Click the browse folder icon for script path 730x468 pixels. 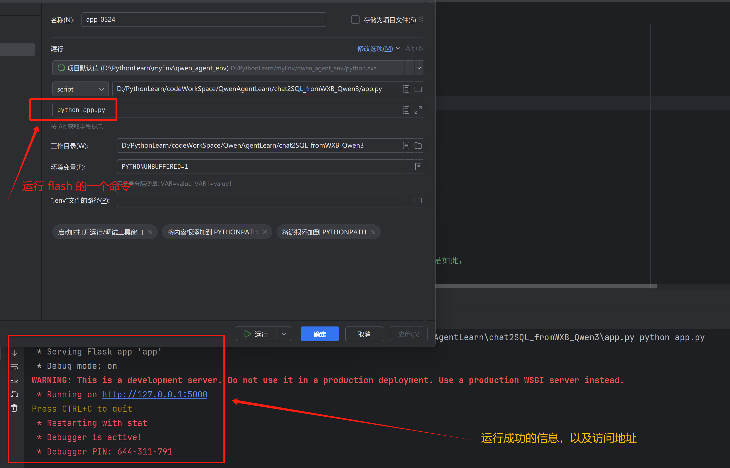tap(418, 89)
